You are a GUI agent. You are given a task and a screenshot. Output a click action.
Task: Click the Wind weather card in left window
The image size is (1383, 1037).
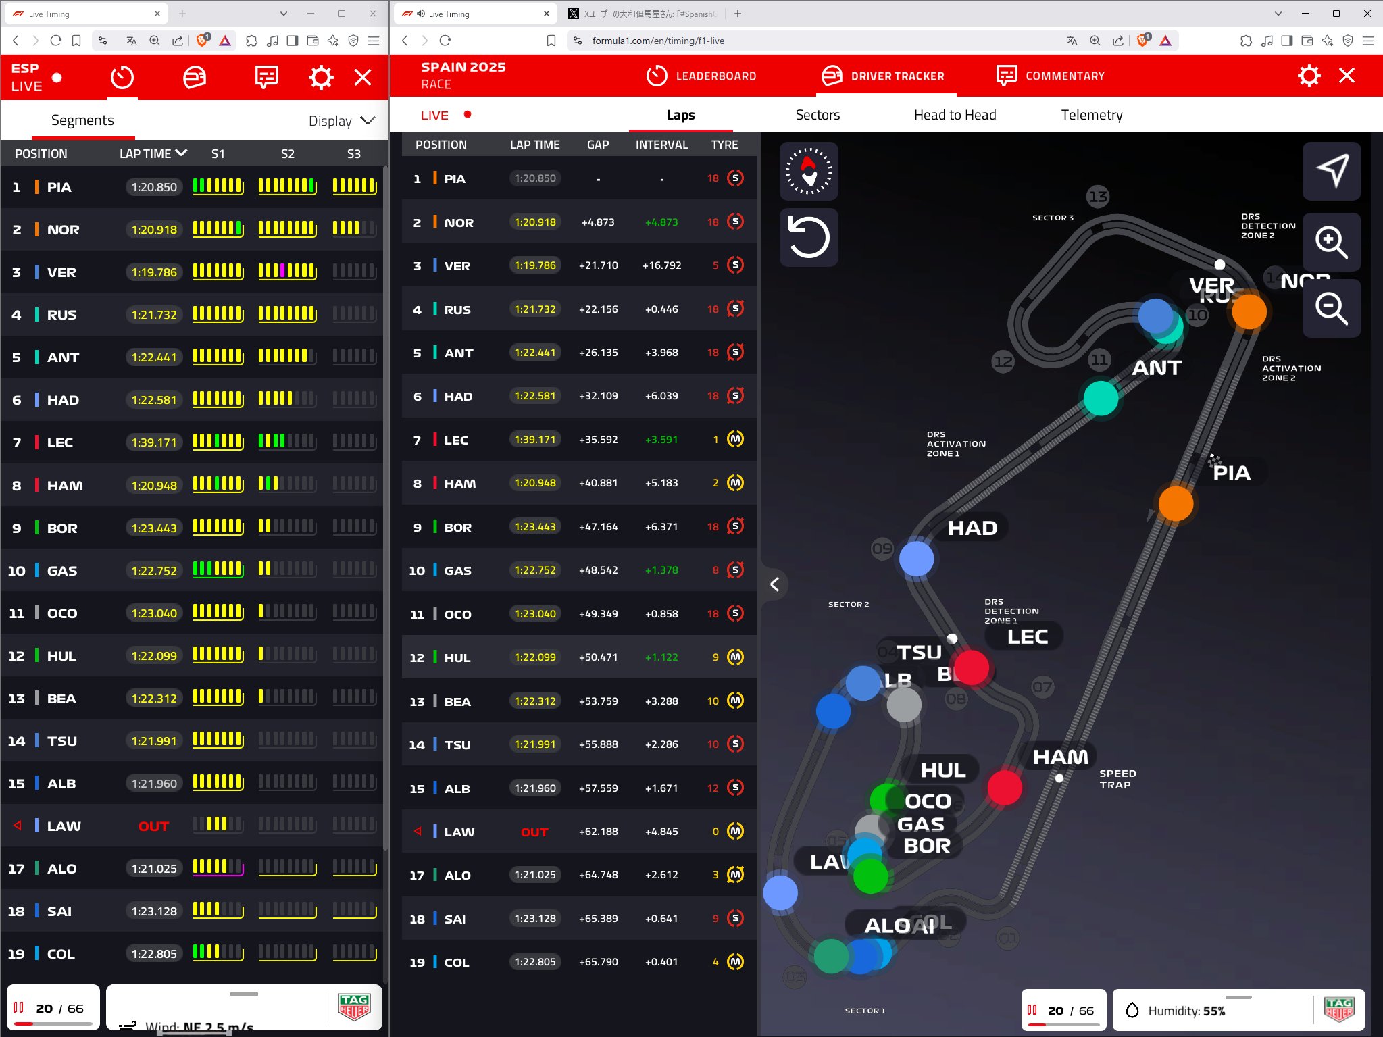244,1007
